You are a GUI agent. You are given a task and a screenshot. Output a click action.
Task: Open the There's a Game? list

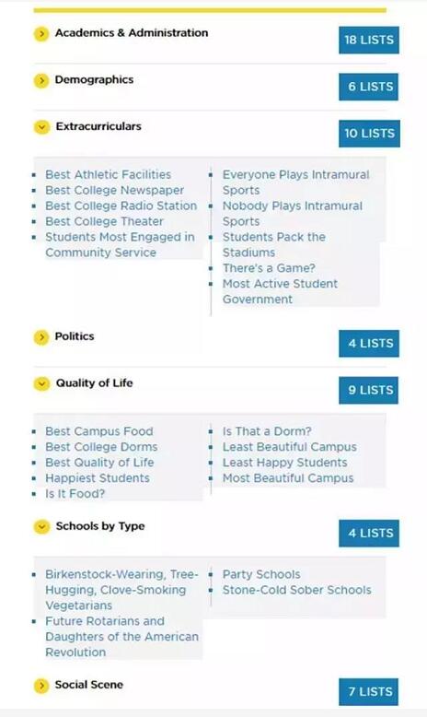click(x=269, y=268)
